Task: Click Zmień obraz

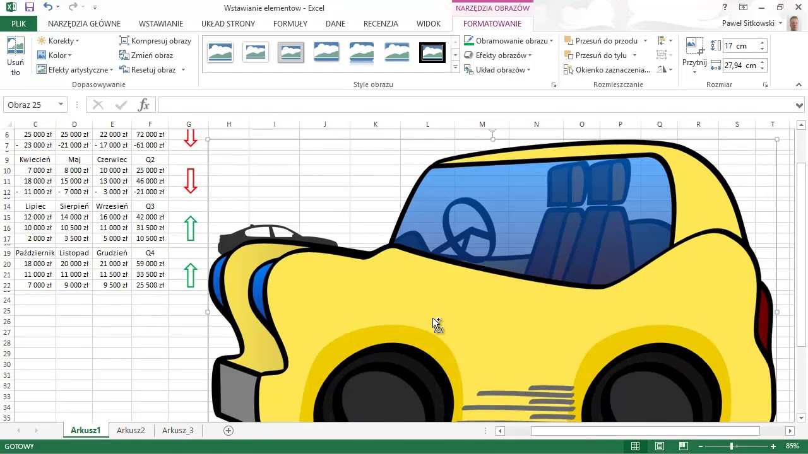Action: 146,55
